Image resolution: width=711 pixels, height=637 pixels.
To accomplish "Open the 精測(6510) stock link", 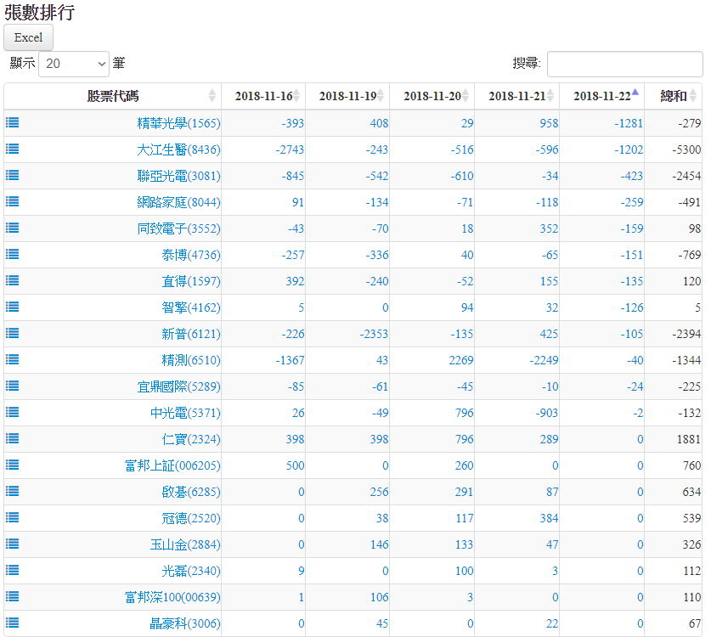I will 190,360.
